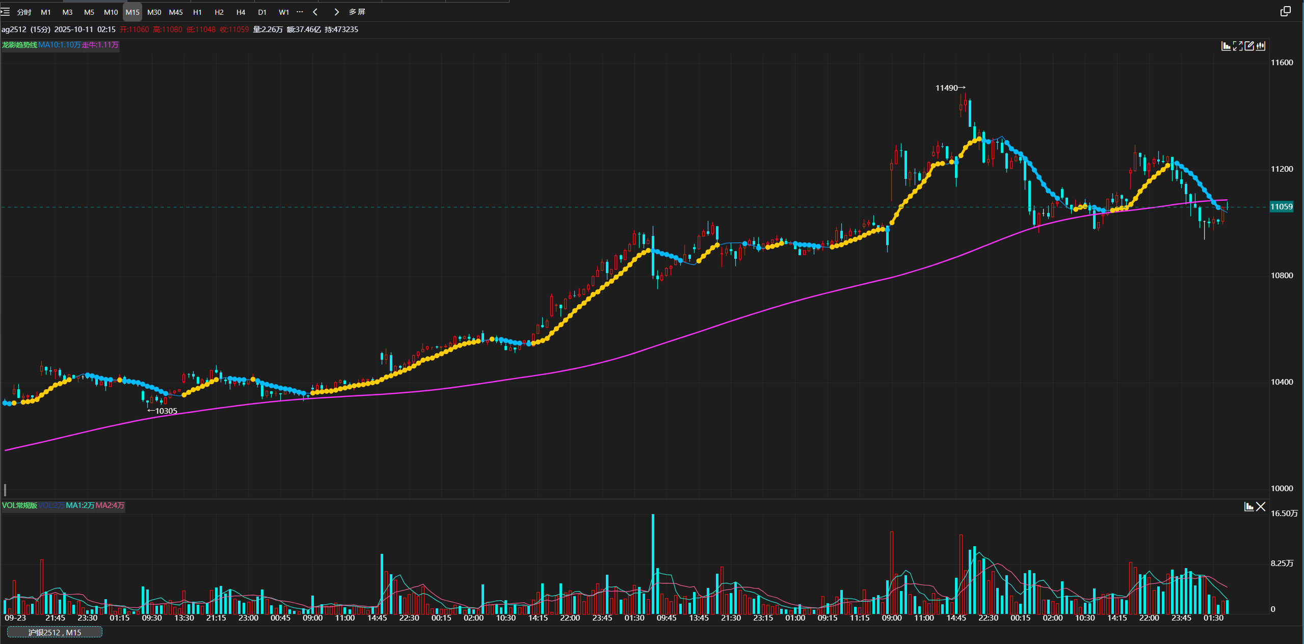This screenshot has width=1304, height=644.
Task: Click the 沪银2512, M15 bottom tab
Action: pos(55,632)
